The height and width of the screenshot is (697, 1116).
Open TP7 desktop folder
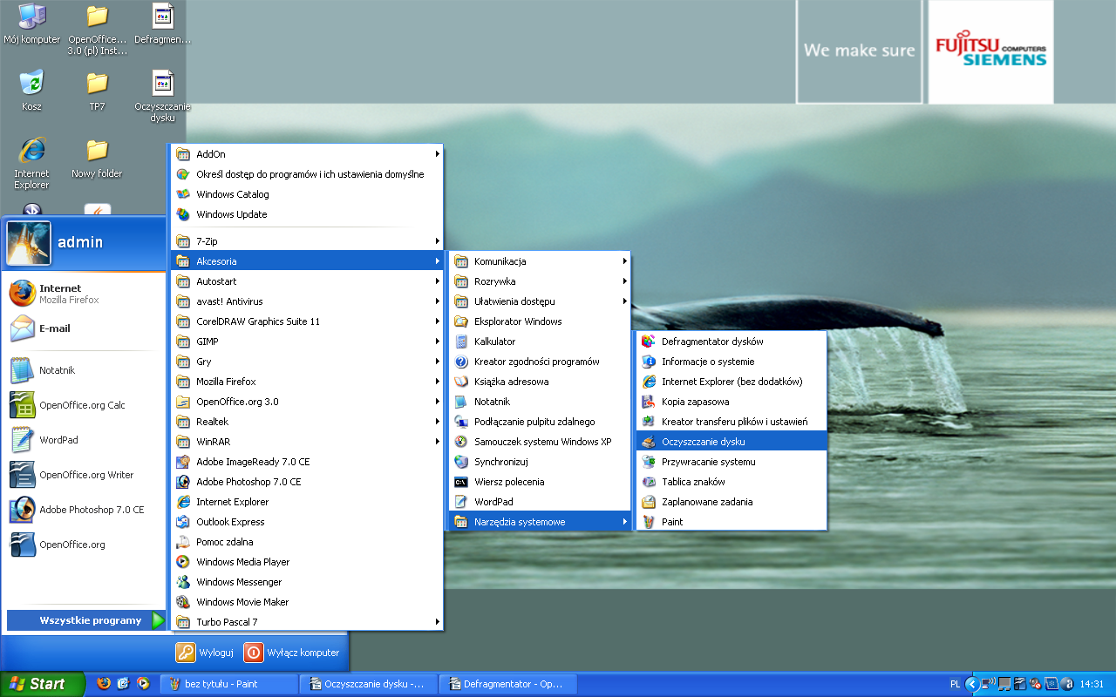(x=97, y=91)
